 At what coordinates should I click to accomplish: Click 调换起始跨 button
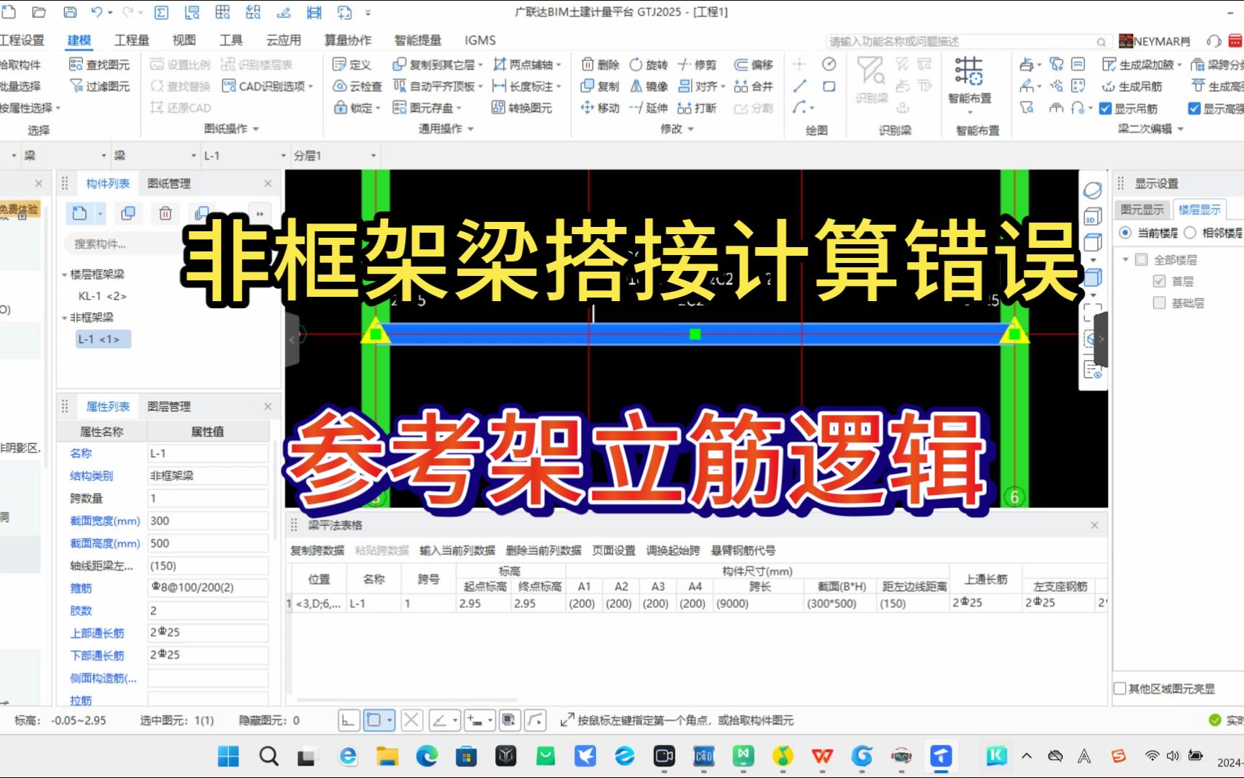(x=672, y=550)
